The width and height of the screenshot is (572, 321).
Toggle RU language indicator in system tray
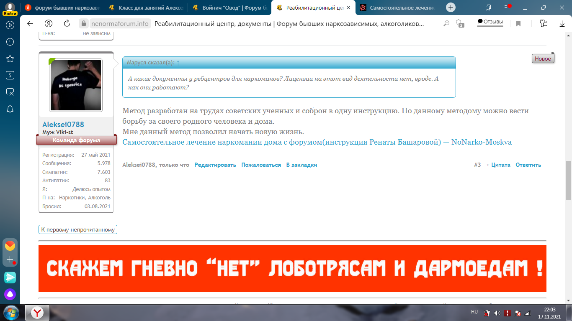coord(474,312)
